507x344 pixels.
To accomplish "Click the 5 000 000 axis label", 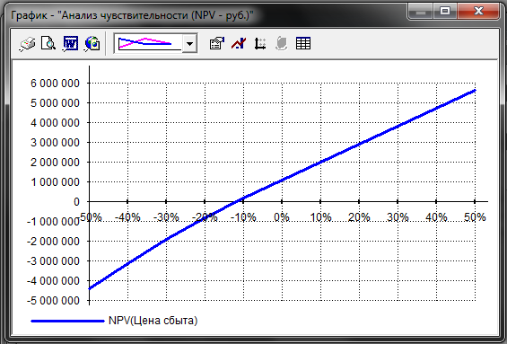I will pyautogui.click(x=55, y=103).
